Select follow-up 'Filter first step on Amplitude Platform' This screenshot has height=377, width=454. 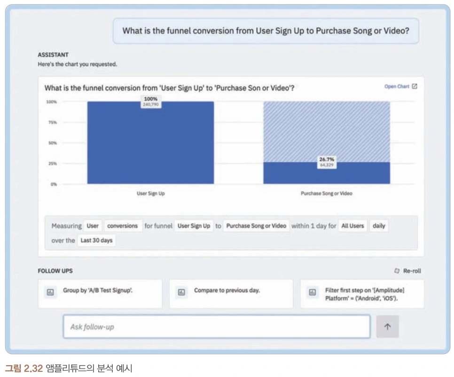(362, 294)
